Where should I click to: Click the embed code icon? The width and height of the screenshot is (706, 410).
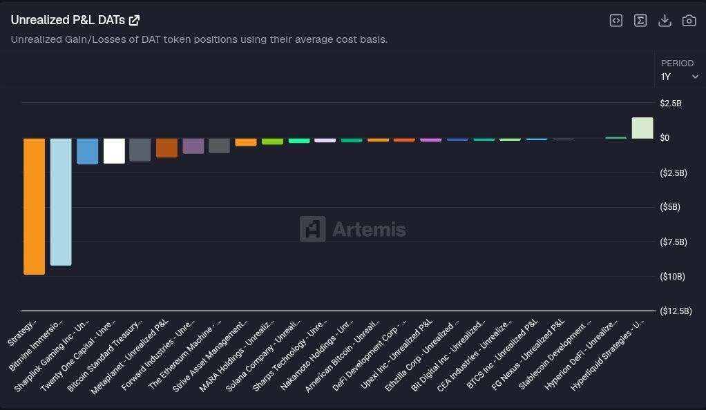pyautogui.click(x=616, y=20)
